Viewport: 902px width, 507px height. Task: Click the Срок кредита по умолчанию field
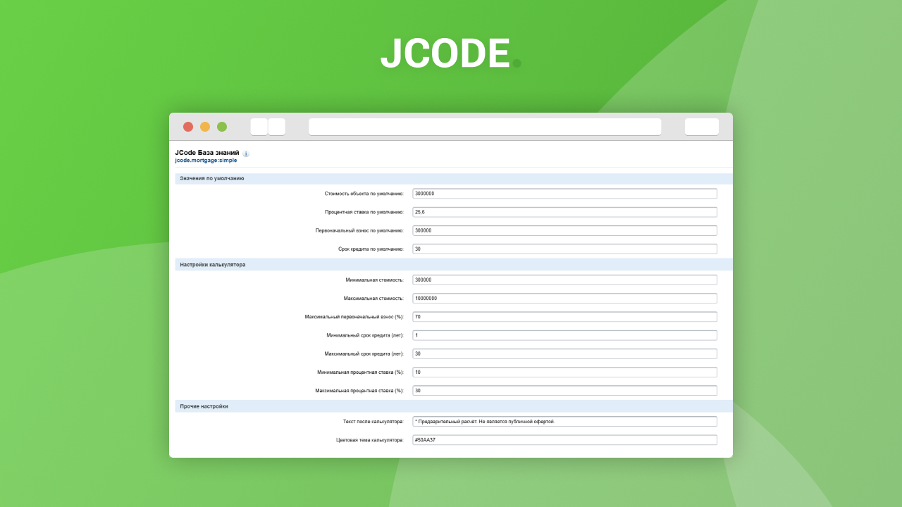(x=564, y=249)
